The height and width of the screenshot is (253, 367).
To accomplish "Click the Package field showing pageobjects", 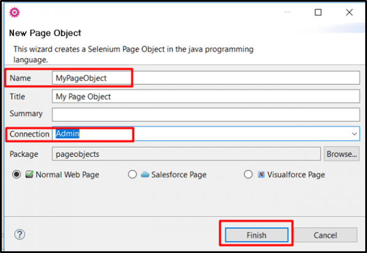I will (x=187, y=154).
